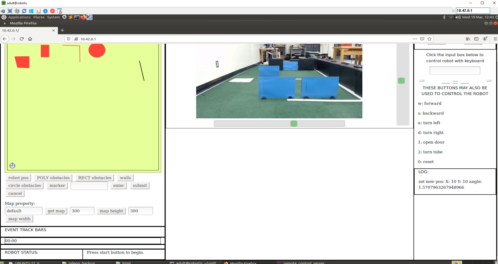
Task: Click the 'get map' button
Action: 56,211
